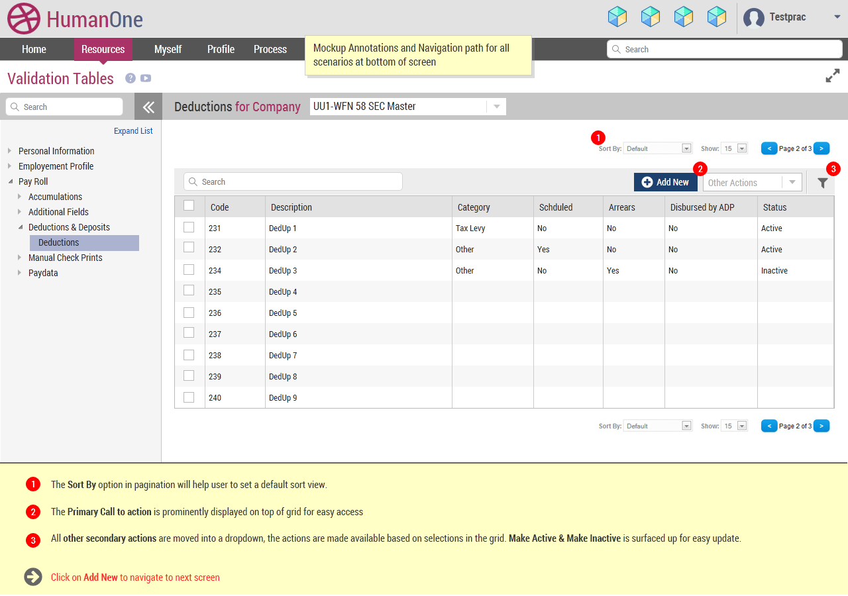
Task: Switch to the Myself menu tab
Action: pyautogui.click(x=168, y=50)
